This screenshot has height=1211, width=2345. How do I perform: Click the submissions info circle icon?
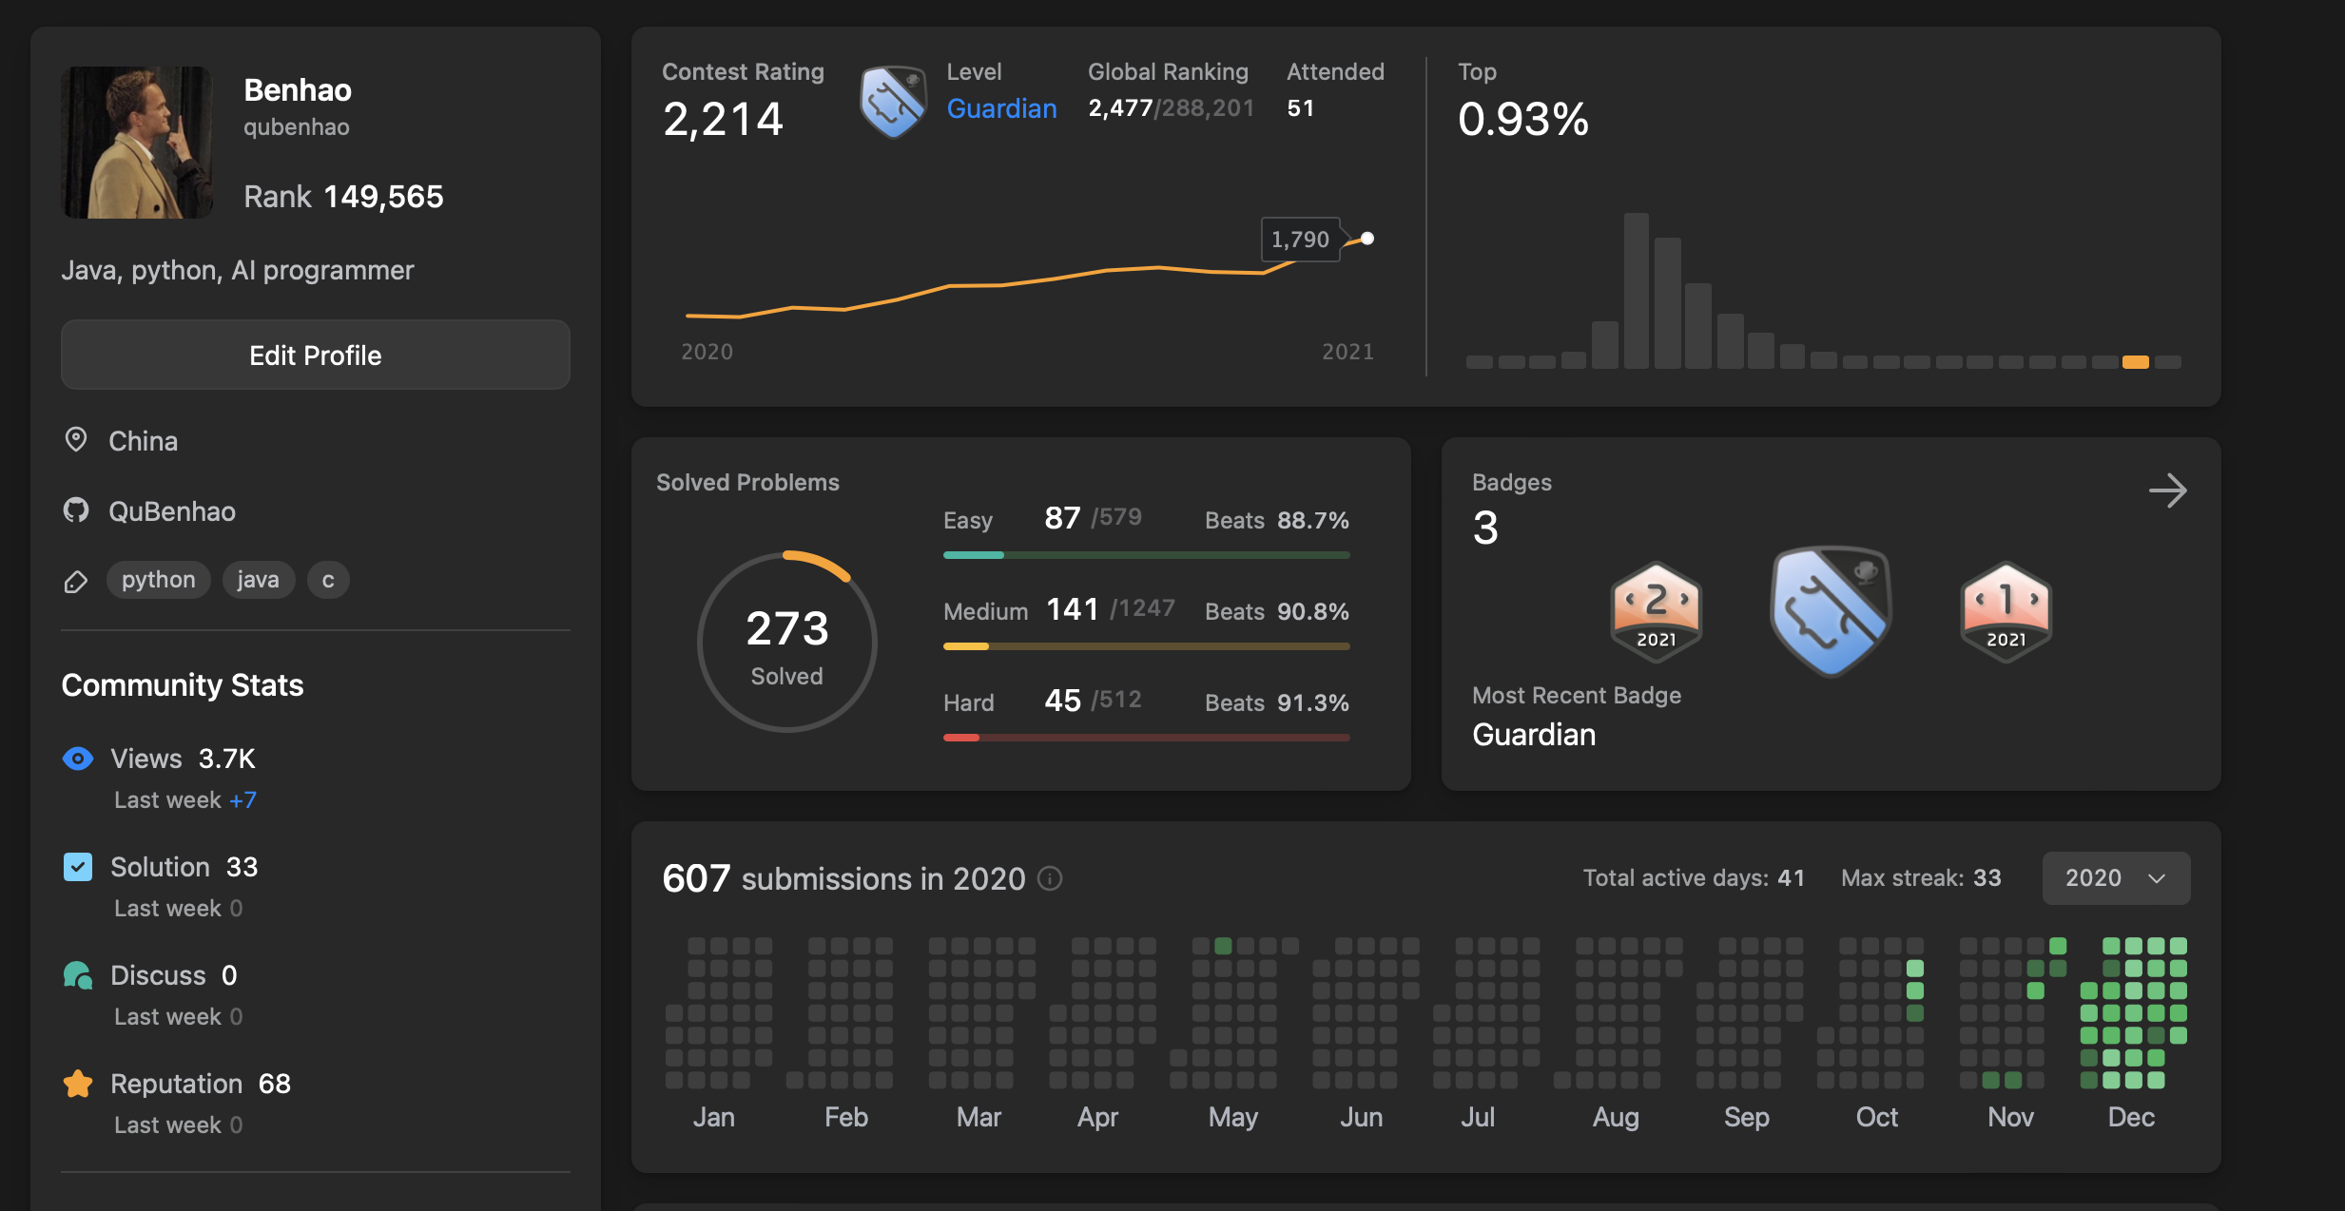tap(1049, 878)
